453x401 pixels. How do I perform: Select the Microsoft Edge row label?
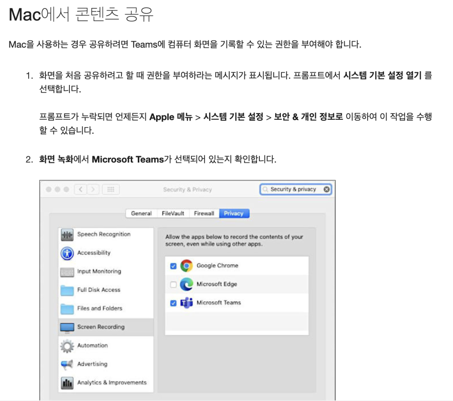click(217, 284)
